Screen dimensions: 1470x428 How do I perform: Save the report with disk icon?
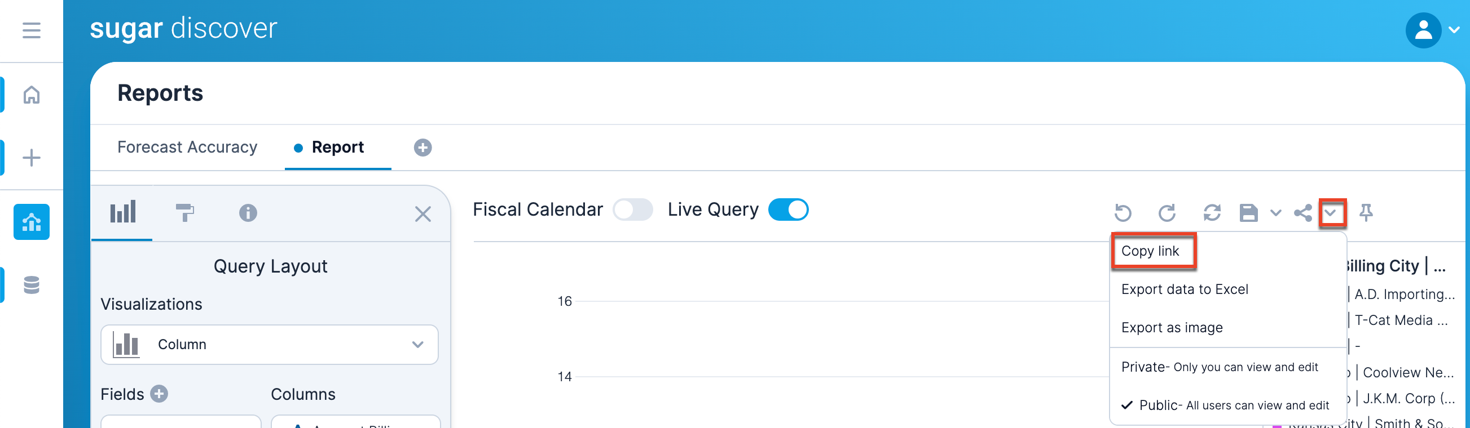coord(1248,213)
